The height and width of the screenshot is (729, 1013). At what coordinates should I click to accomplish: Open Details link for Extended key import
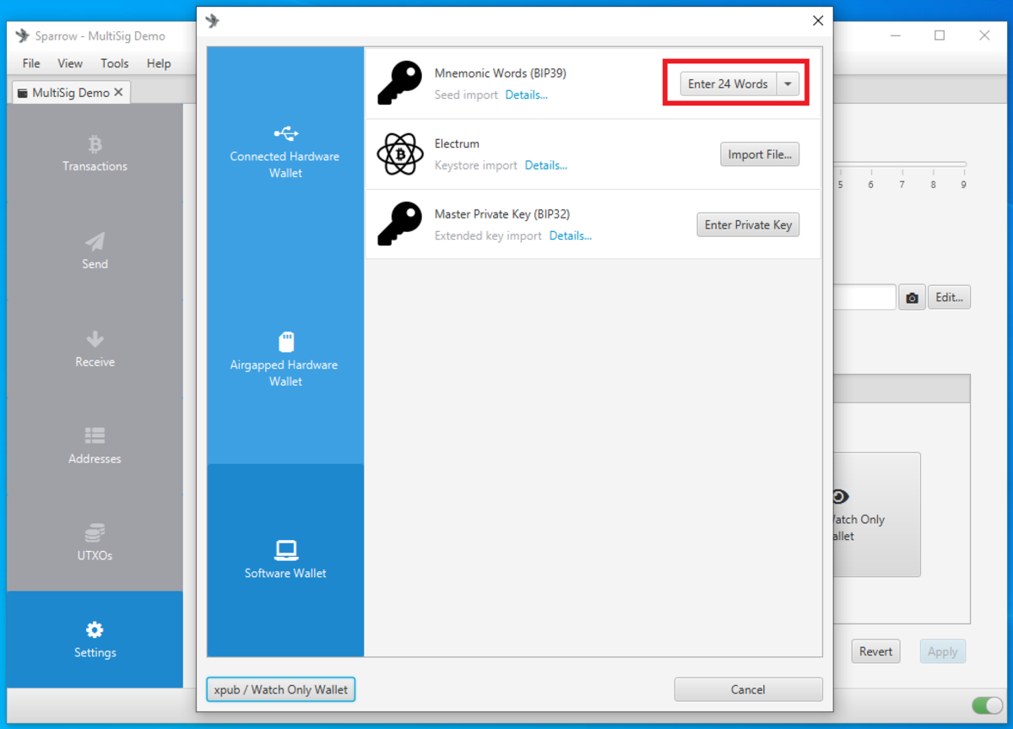pos(571,235)
